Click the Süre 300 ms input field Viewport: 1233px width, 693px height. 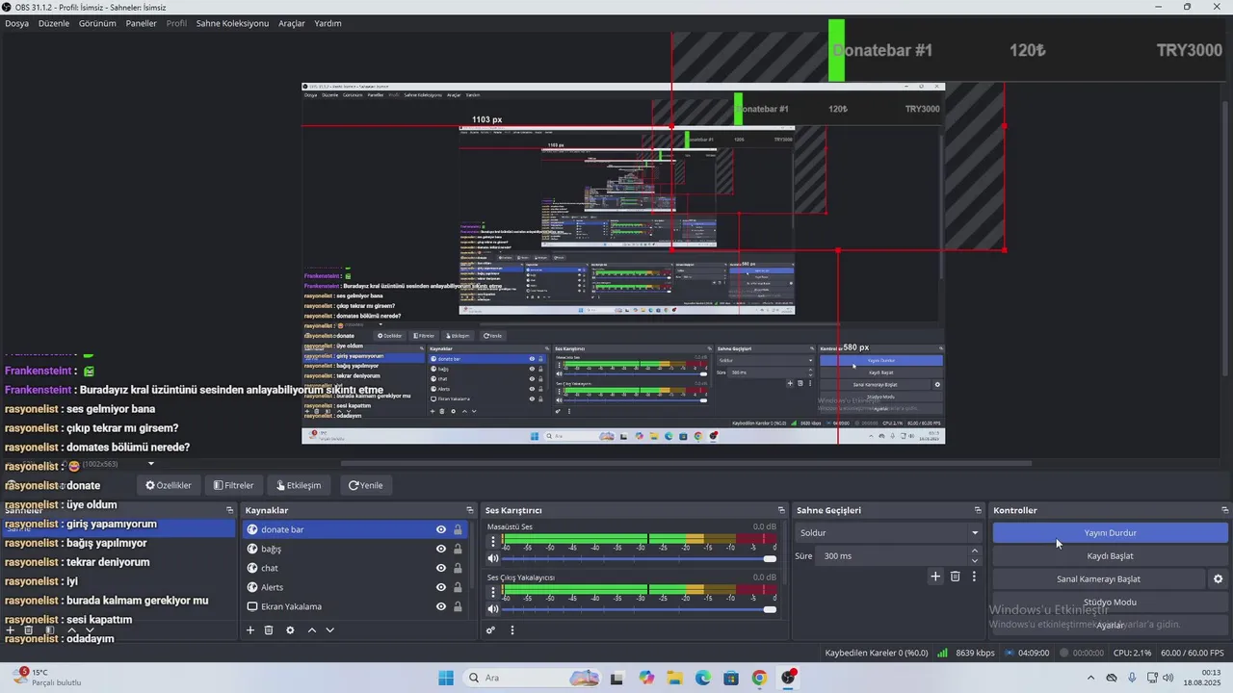pos(892,555)
